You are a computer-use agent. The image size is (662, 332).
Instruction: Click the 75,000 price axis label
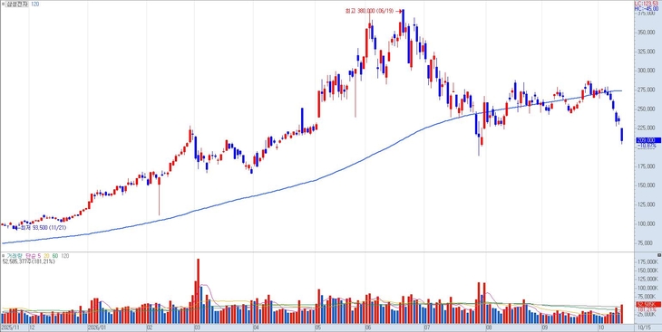pos(647,243)
